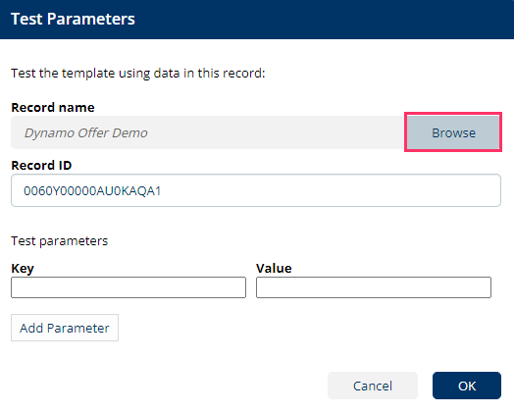
Task: Click the dark blue header bar
Action: pos(257,20)
